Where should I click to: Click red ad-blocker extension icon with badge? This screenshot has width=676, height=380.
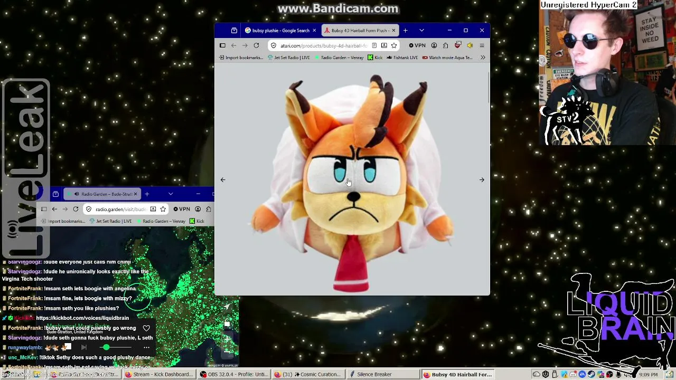coord(458,45)
